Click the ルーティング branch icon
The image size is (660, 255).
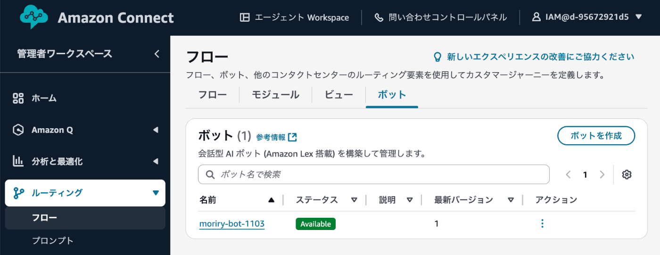pyautogui.click(x=18, y=193)
